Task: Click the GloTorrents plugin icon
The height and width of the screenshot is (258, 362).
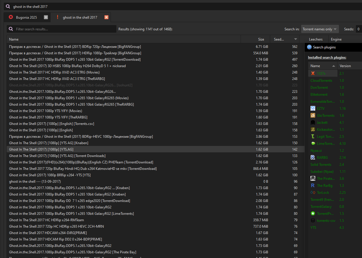Action: [313, 116]
